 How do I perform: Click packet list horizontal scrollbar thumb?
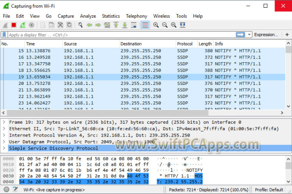[107, 113]
